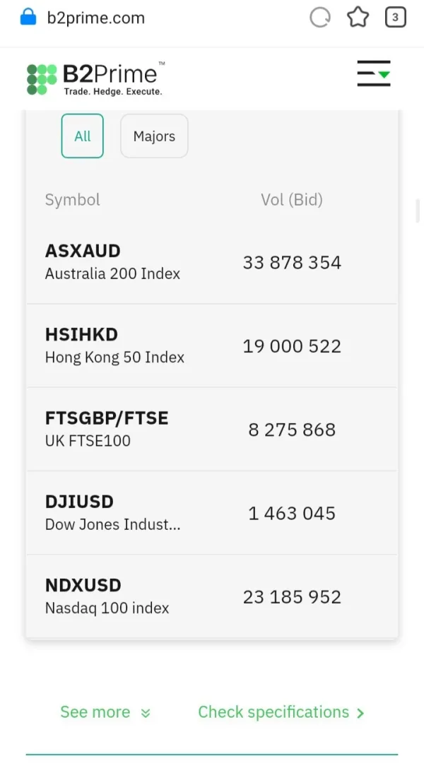The height and width of the screenshot is (773, 424).
Task: Open the HSIHKD Hong Kong 50 row
Action: pyautogui.click(x=212, y=346)
